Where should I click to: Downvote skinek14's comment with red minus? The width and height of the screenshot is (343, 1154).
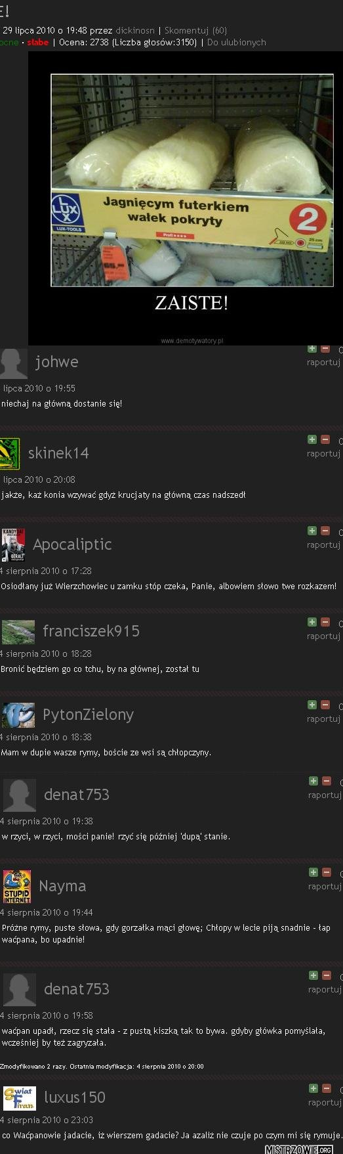pos(325,439)
